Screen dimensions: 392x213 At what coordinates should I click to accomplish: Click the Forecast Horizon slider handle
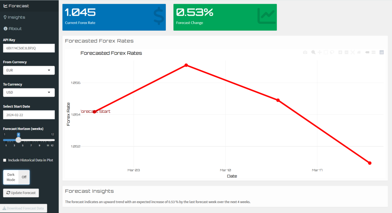[18, 140]
